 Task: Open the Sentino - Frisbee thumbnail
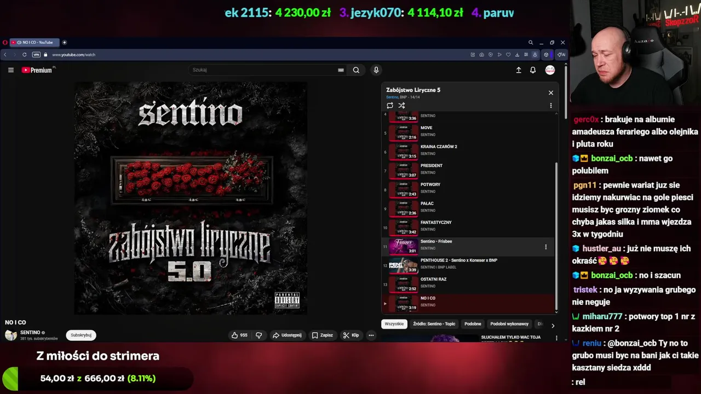(x=403, y=247)
